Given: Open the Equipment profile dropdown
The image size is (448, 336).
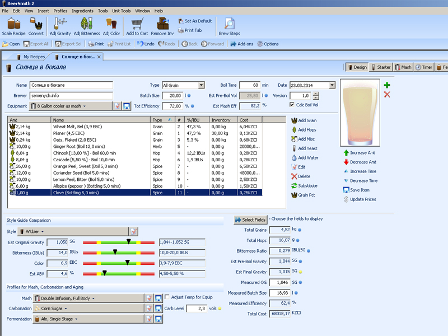Looking at the screenshot, I should (71, 106).
